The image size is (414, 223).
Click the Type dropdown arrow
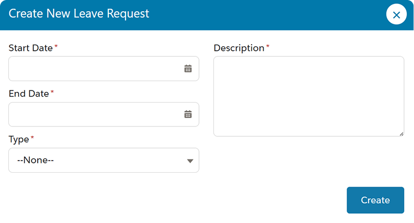pyautogui.click(x=190, y=161)
